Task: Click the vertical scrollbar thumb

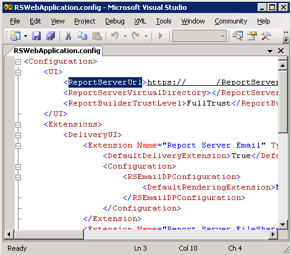Action: tap(283, 101)
